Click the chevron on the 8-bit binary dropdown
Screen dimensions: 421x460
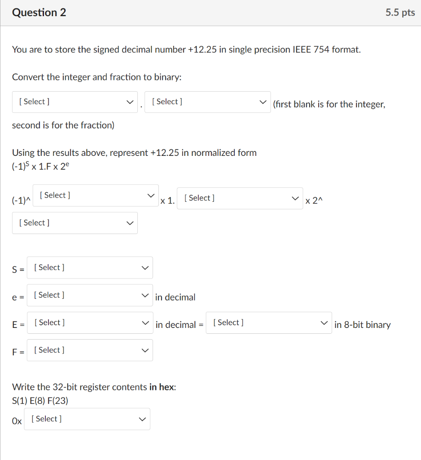click(x=325, y=323)
